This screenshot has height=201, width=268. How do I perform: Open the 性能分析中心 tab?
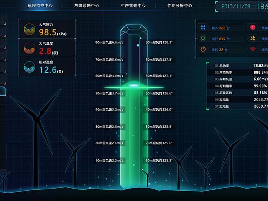point(180,6)
